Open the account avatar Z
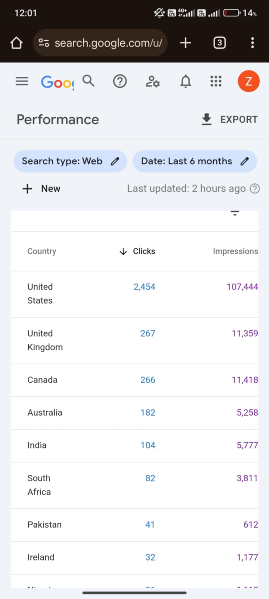Image resolution: width=269 pixels, height=599 pixels. pyautogui.click(x=249, y=81)
